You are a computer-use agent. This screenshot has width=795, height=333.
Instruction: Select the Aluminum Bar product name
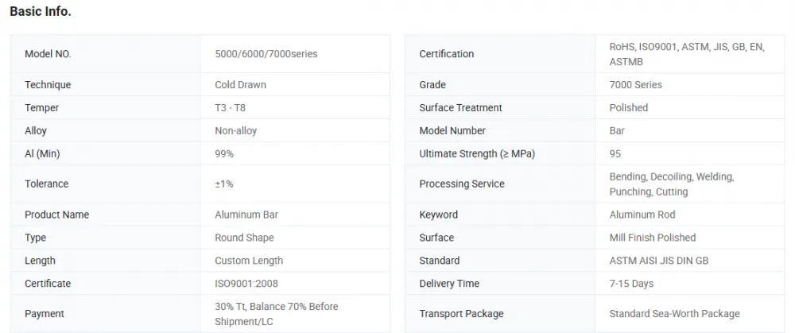pos(246,215)
